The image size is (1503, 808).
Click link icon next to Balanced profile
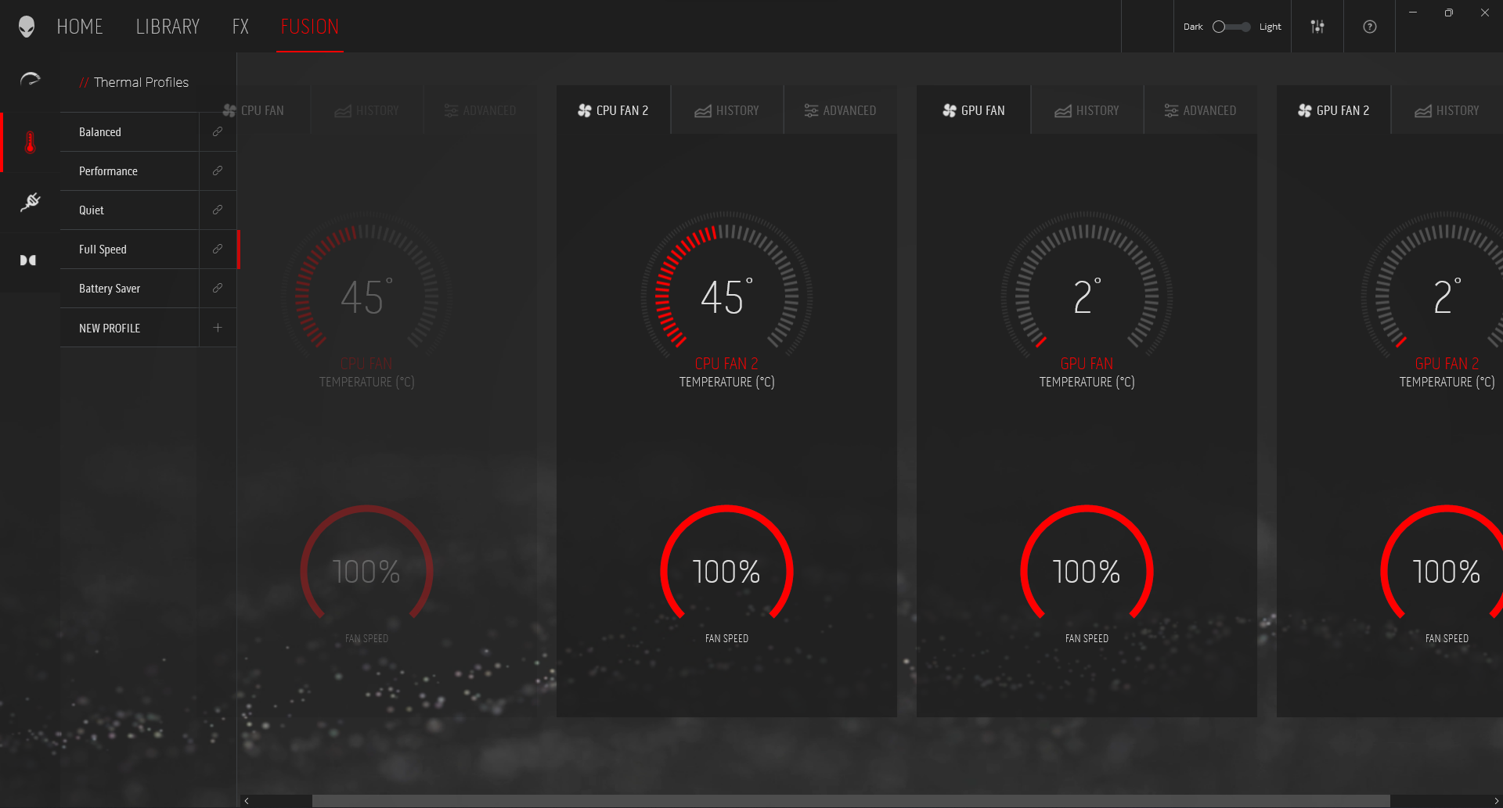click(x=218, y=131)
